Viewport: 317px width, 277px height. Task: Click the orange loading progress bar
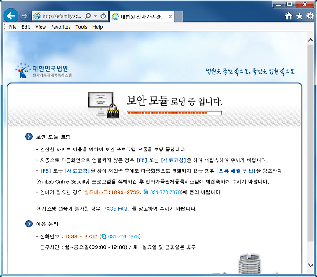coord(174,113)
